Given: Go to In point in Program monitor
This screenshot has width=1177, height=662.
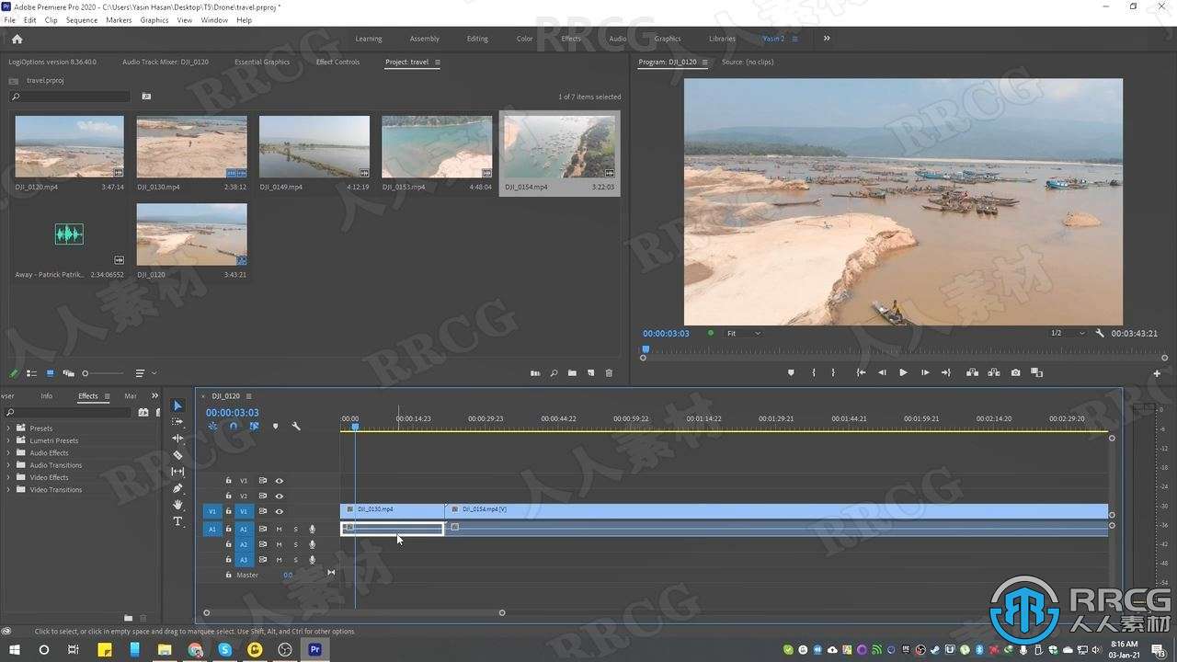Looking at the screenshot, I should tap(861, 372).
